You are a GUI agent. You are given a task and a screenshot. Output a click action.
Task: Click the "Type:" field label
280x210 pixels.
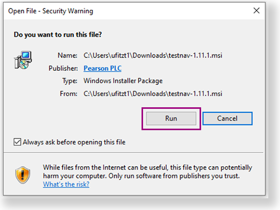[70, 81]
